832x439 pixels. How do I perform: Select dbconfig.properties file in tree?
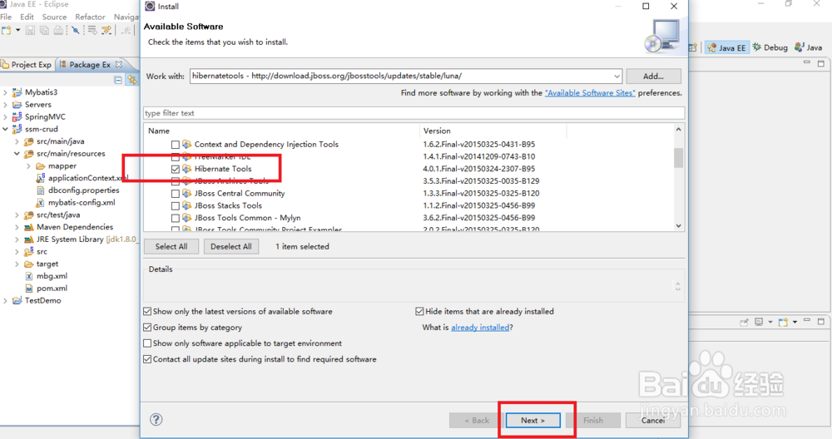pos(83,190)
